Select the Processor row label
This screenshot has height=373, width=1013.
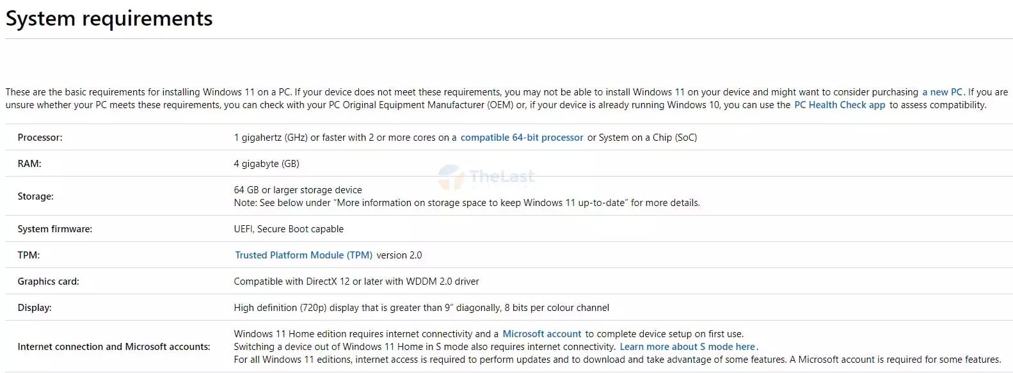coord(40,138)
